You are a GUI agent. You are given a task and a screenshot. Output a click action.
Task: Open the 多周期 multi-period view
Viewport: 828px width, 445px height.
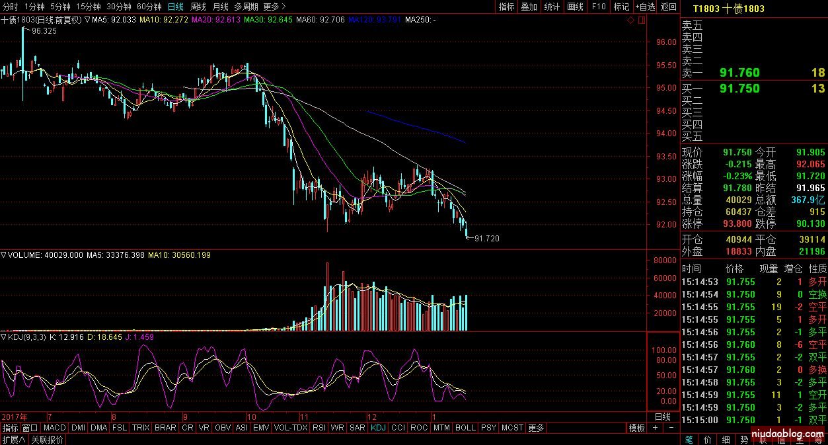[246, 7]
